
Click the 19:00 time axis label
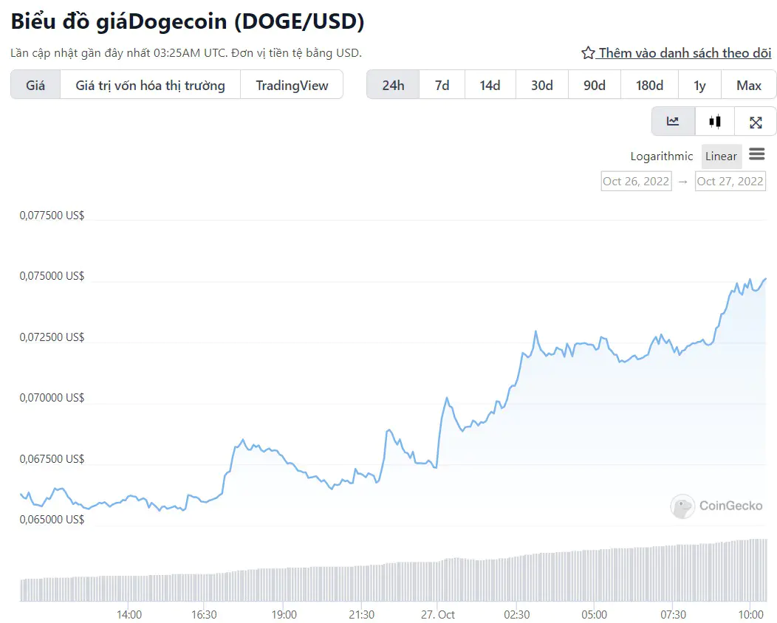tap(284, 615)
